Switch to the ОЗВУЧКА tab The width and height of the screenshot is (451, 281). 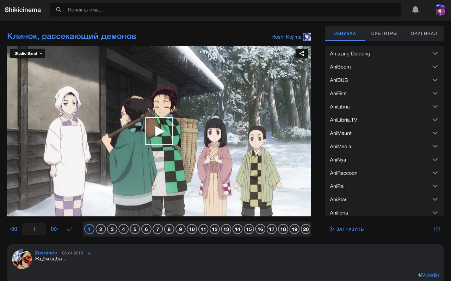[x=345, y=33]
